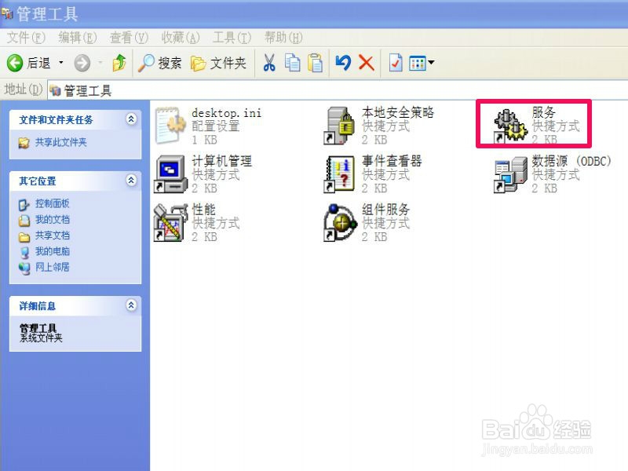Open the Search (搜索) pane
This screenshot has height=471, width=628.
tap(160, 63)
